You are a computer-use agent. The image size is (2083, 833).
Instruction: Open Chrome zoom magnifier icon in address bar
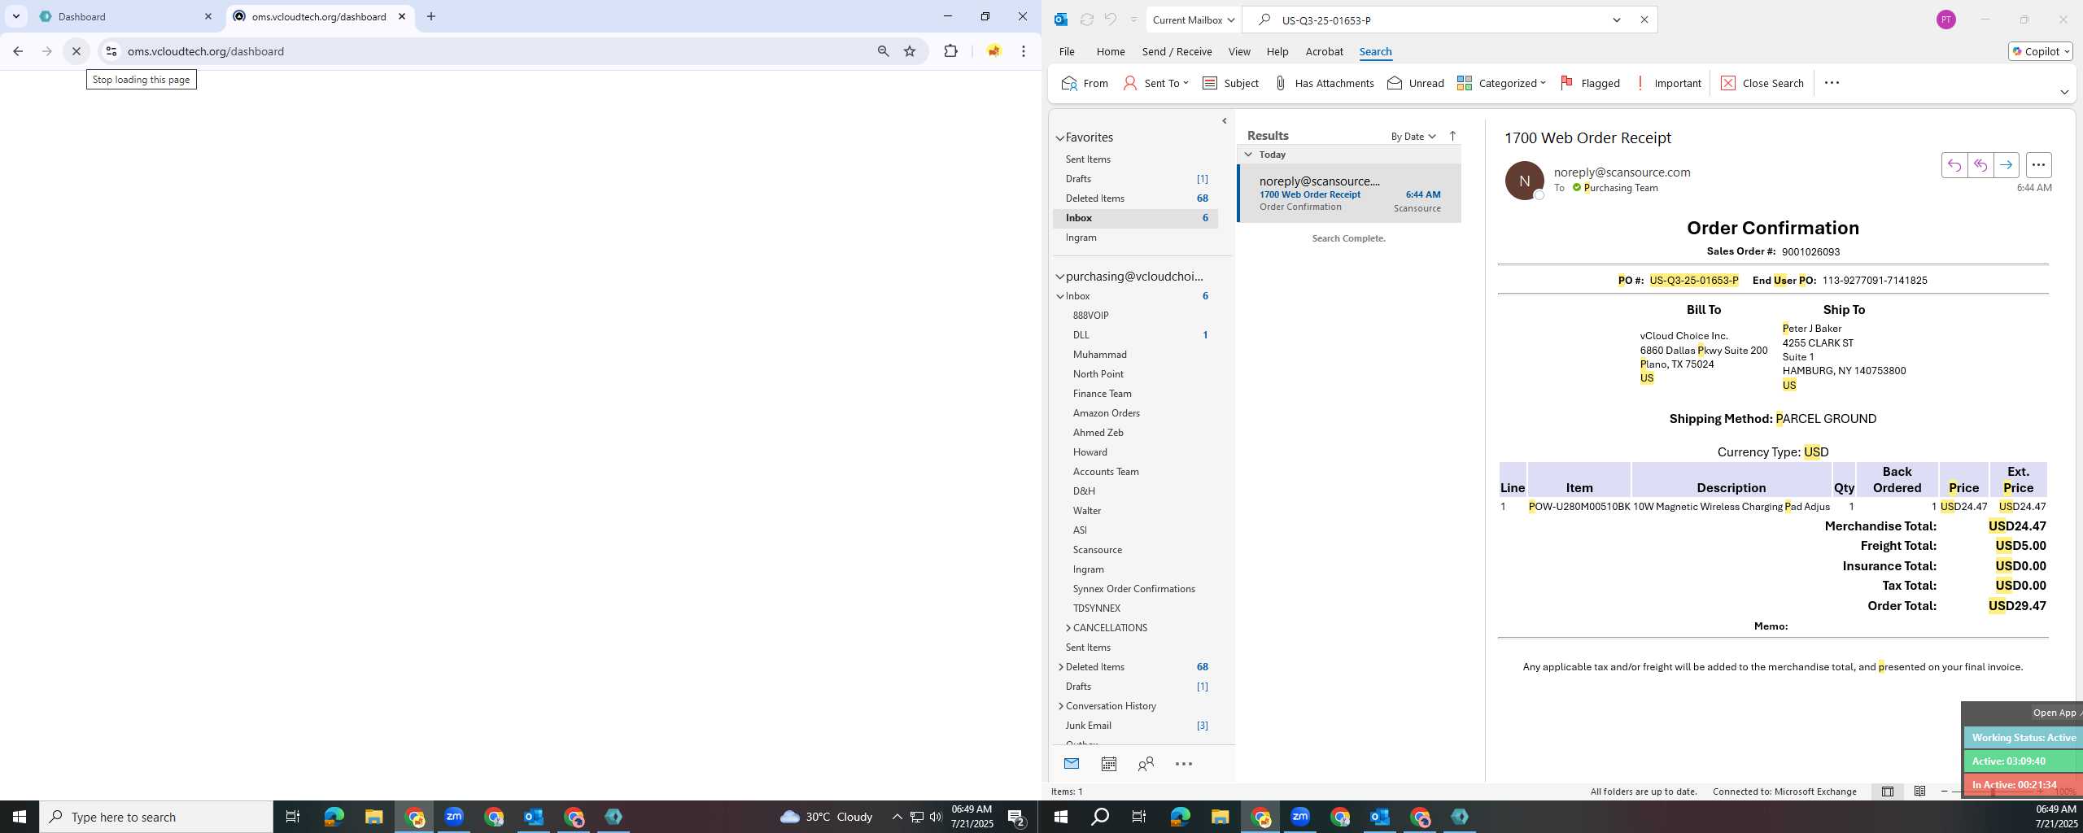(883, 51)
